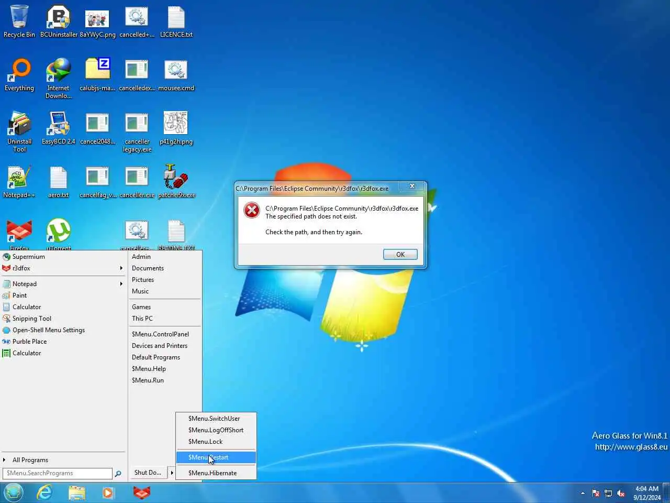The image size is (670, 503).
Task: Click the r3dfox taskbar icon
Action: point(142,493)
